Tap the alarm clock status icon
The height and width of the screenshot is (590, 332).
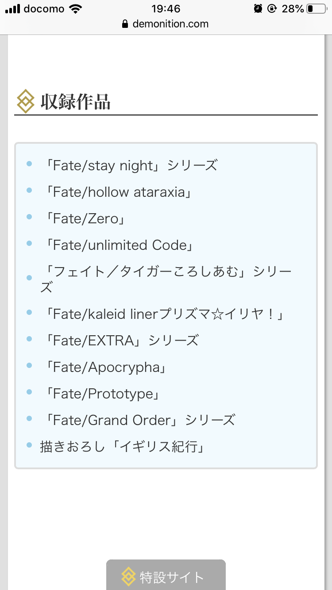click(258, 8)
